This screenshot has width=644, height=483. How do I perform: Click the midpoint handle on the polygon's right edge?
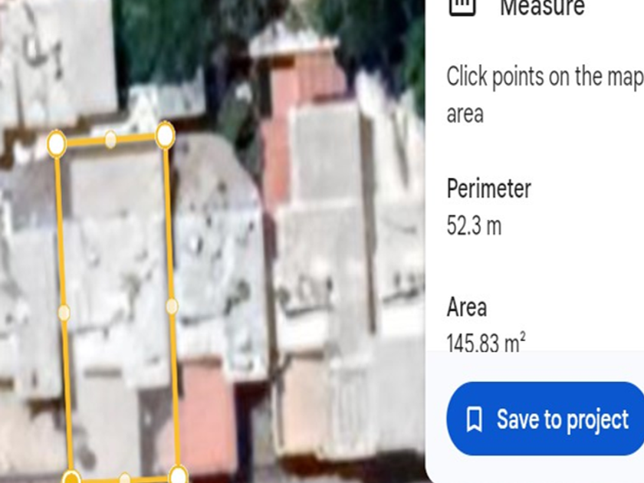[172, 307]
